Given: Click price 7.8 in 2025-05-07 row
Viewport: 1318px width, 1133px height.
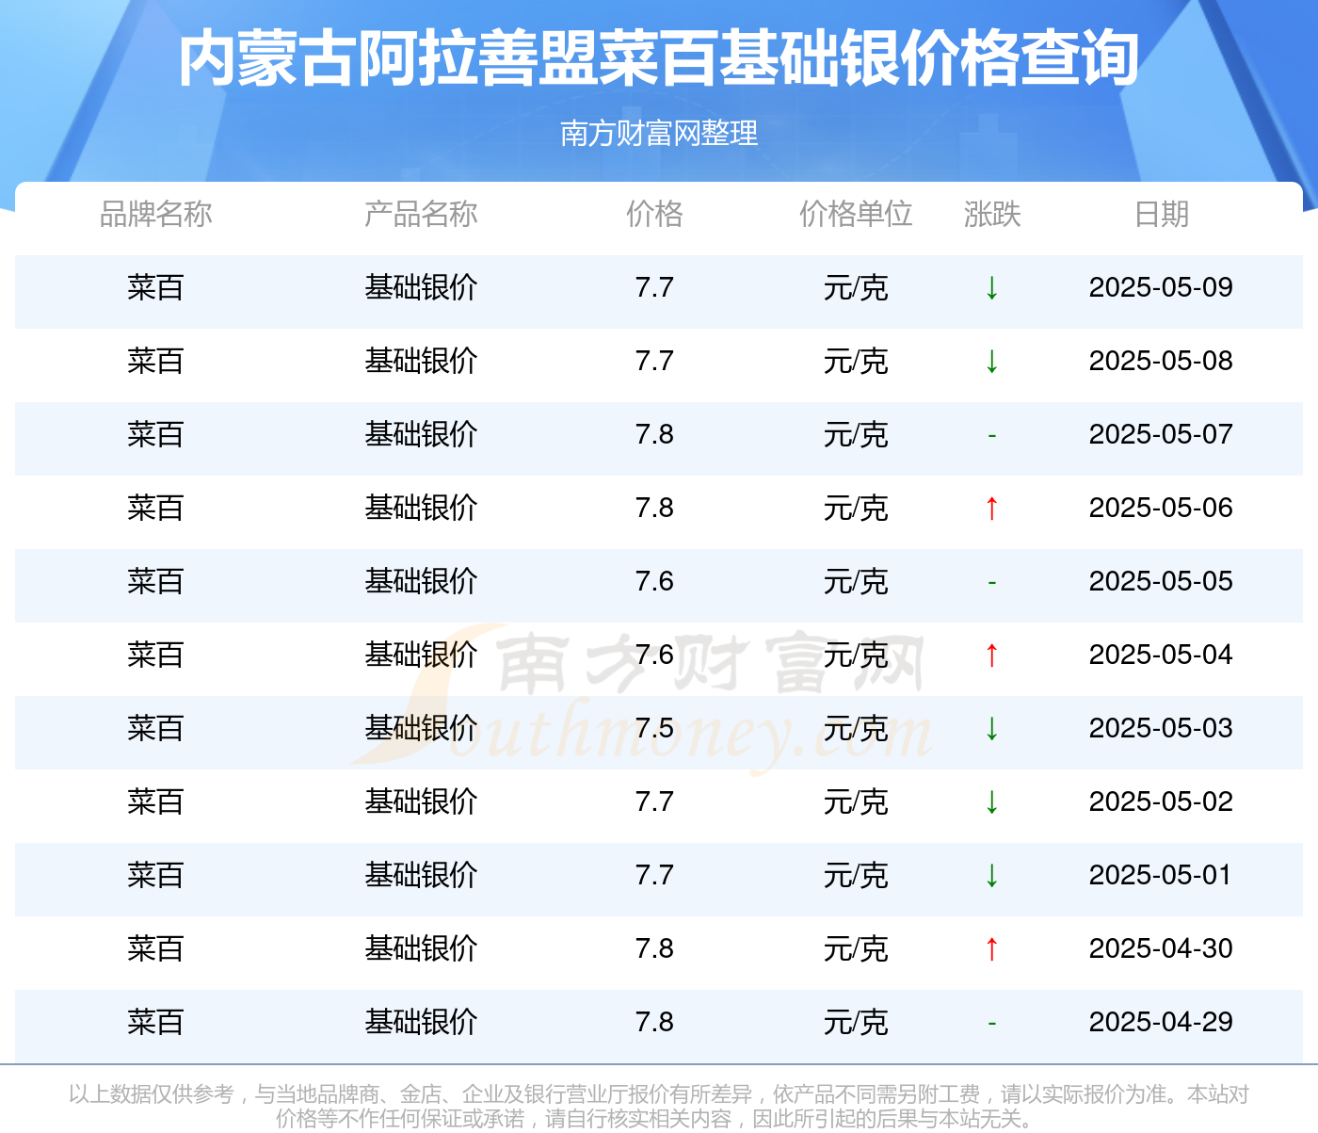Looking at the screenshot, I should pyautogui.click(x=654, y=434).
